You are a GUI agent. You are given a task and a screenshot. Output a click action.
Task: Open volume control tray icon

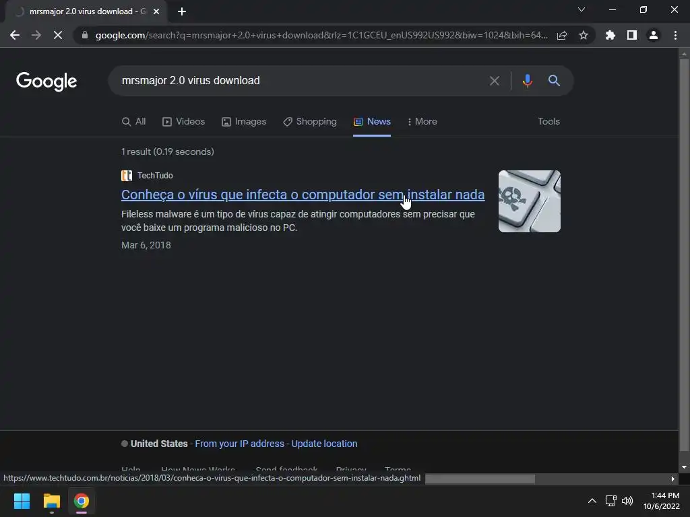point(627,501)
